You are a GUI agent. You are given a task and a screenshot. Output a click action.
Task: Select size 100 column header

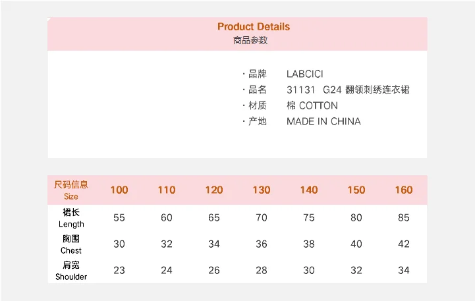point(119,190)
